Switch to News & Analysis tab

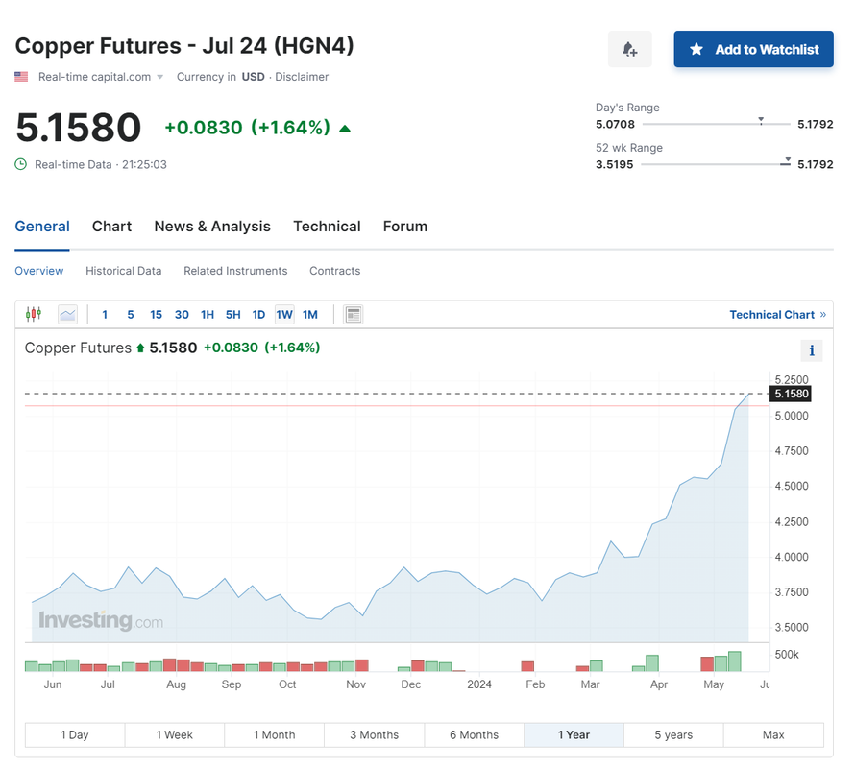pos(212,227)
